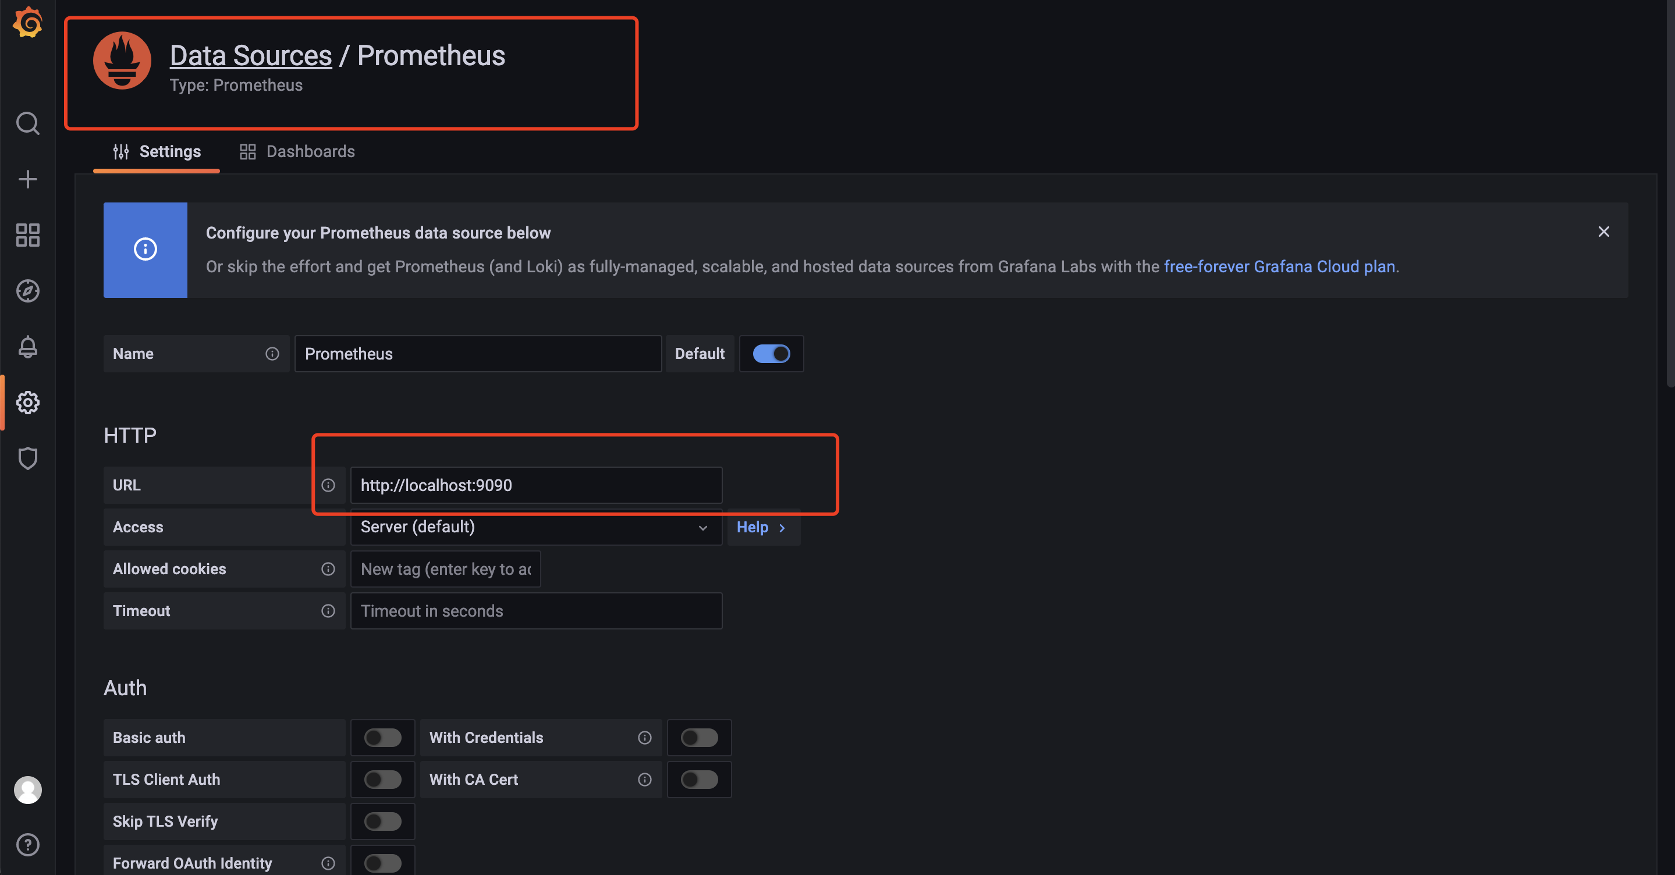Click the Prometheus name input field

[x=477, y=352]
